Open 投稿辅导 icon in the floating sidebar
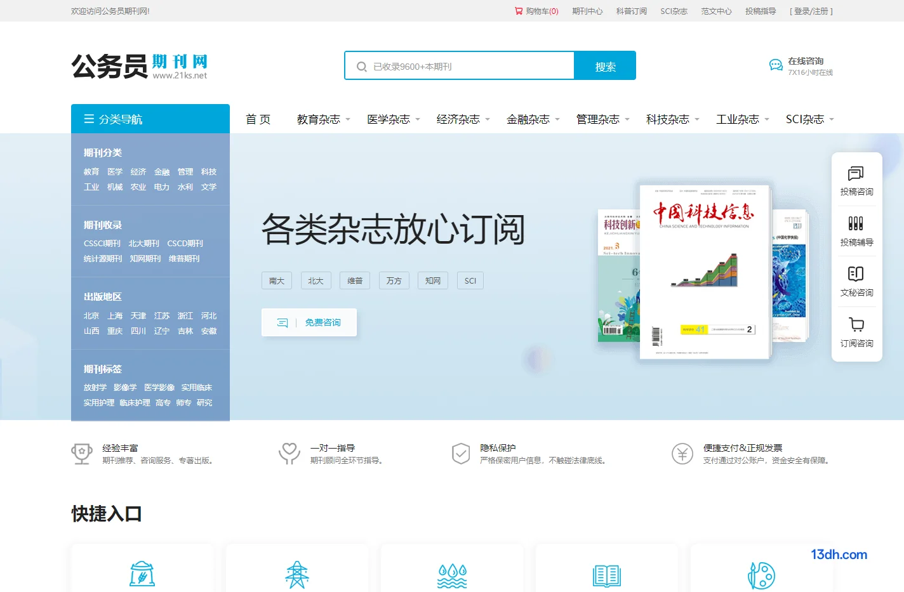This screenshot has width=904, height=592. coord(856,223)
